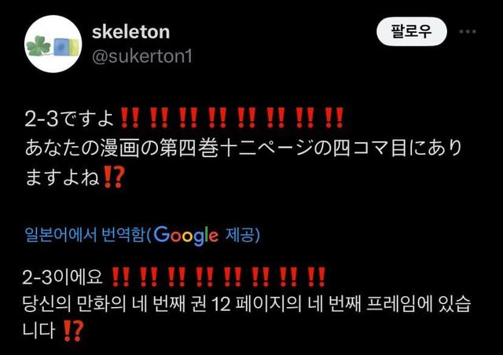Click the red exclamation-question emoji after 니다

pos(73,331)
